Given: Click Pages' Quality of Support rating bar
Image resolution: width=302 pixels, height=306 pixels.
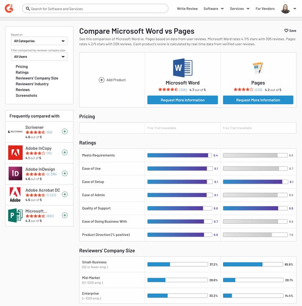Looking at the screenshot, I should (255, 208).
